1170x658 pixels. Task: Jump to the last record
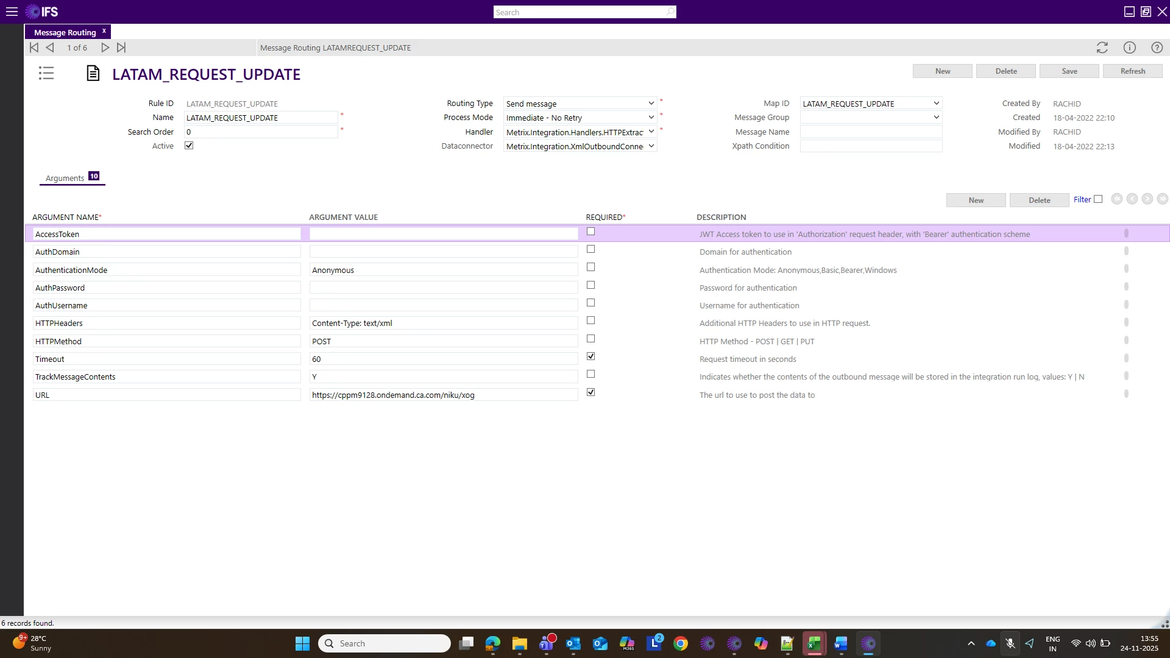(x=121, y=48)
